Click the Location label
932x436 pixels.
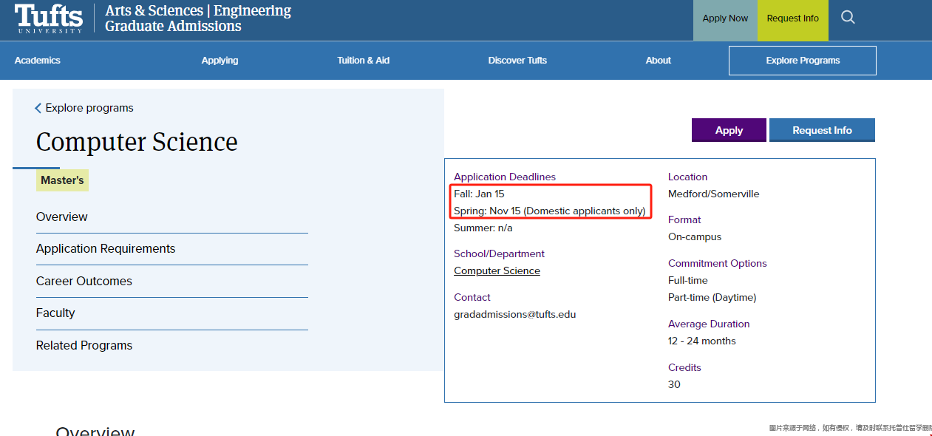(x=687, y=177)
